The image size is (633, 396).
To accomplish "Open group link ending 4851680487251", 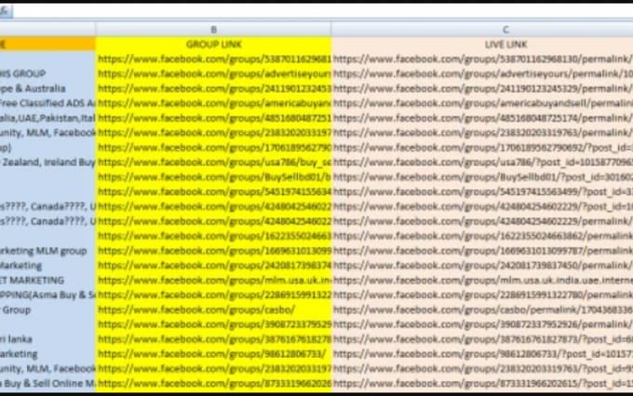I will (213, 118).
